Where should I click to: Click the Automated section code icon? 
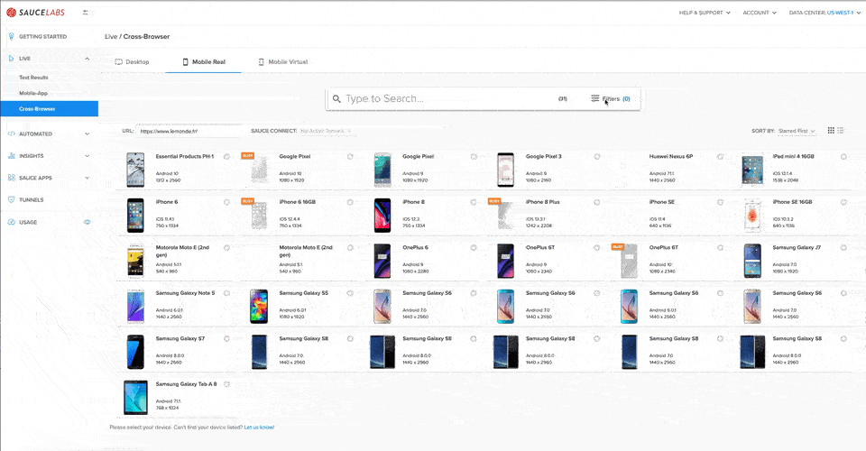pyautogui.click(x=11, y=133)
